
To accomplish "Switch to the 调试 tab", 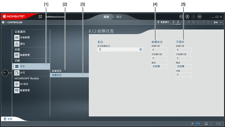I will [x=119, y=17].
